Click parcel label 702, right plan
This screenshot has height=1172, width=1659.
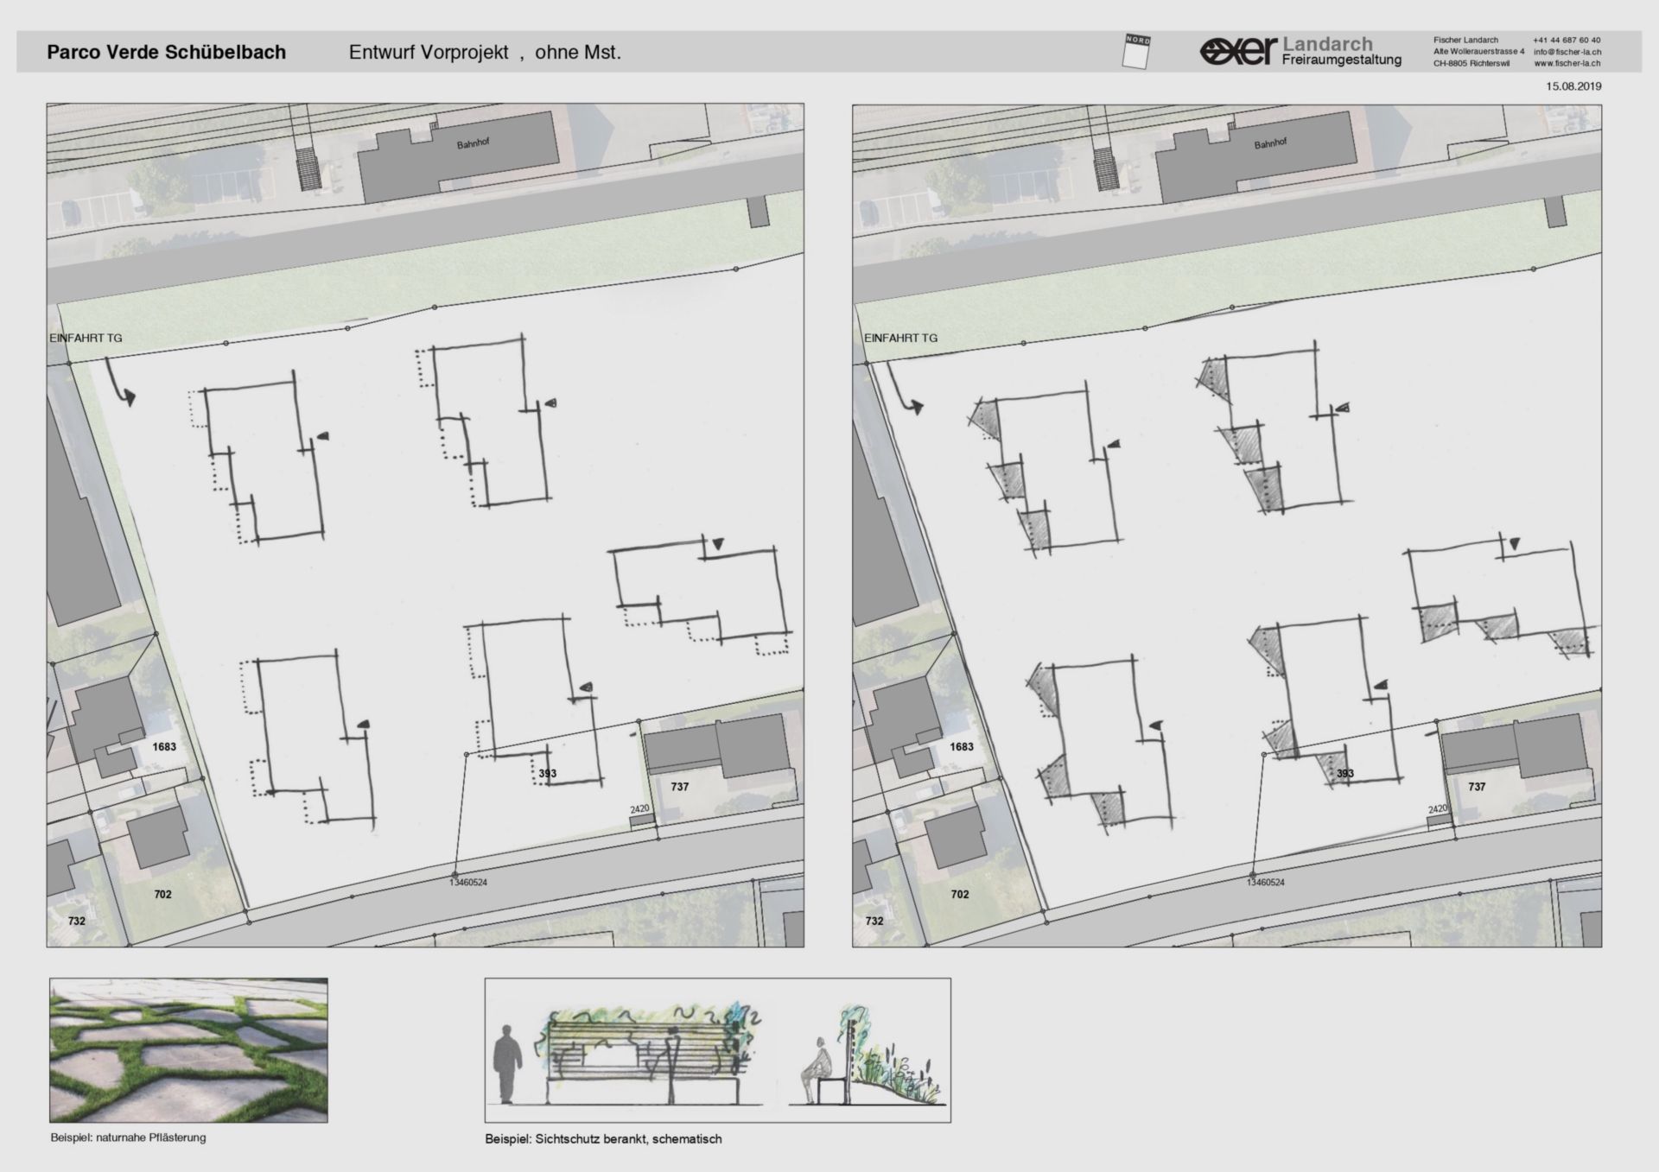960,895
